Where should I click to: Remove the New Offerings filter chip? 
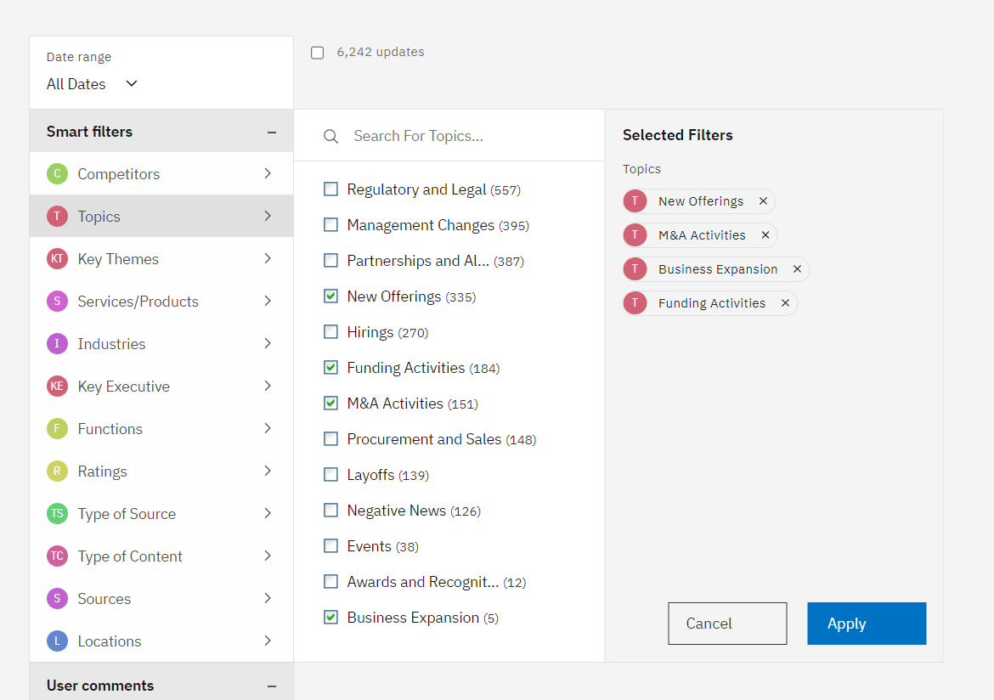pyautogui.click(x=763, y=201)
